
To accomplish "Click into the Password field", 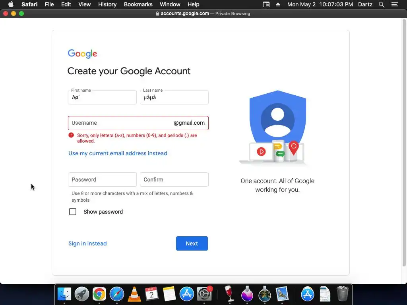I will point(102,180).
